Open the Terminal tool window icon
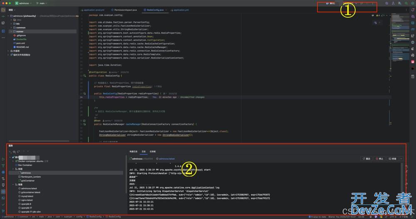This screenshot has height=219, width=416. pos(3,198)
